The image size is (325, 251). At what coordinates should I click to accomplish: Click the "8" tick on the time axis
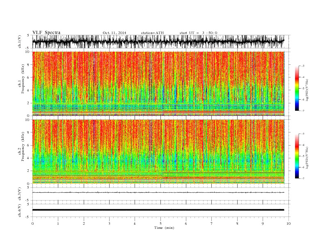(237, 224)
